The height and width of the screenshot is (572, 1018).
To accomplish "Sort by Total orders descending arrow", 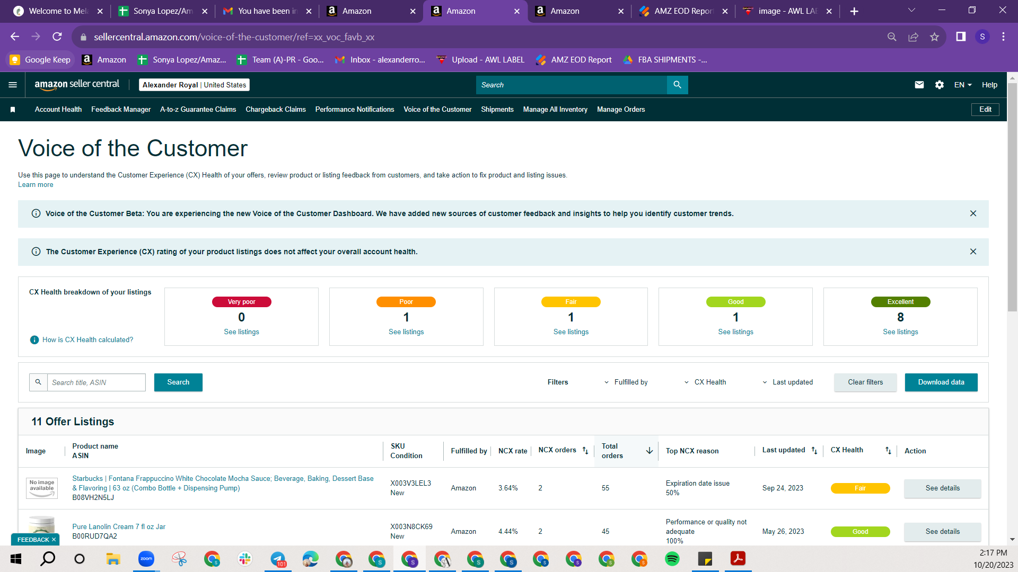I will click(x=650, y=451).
